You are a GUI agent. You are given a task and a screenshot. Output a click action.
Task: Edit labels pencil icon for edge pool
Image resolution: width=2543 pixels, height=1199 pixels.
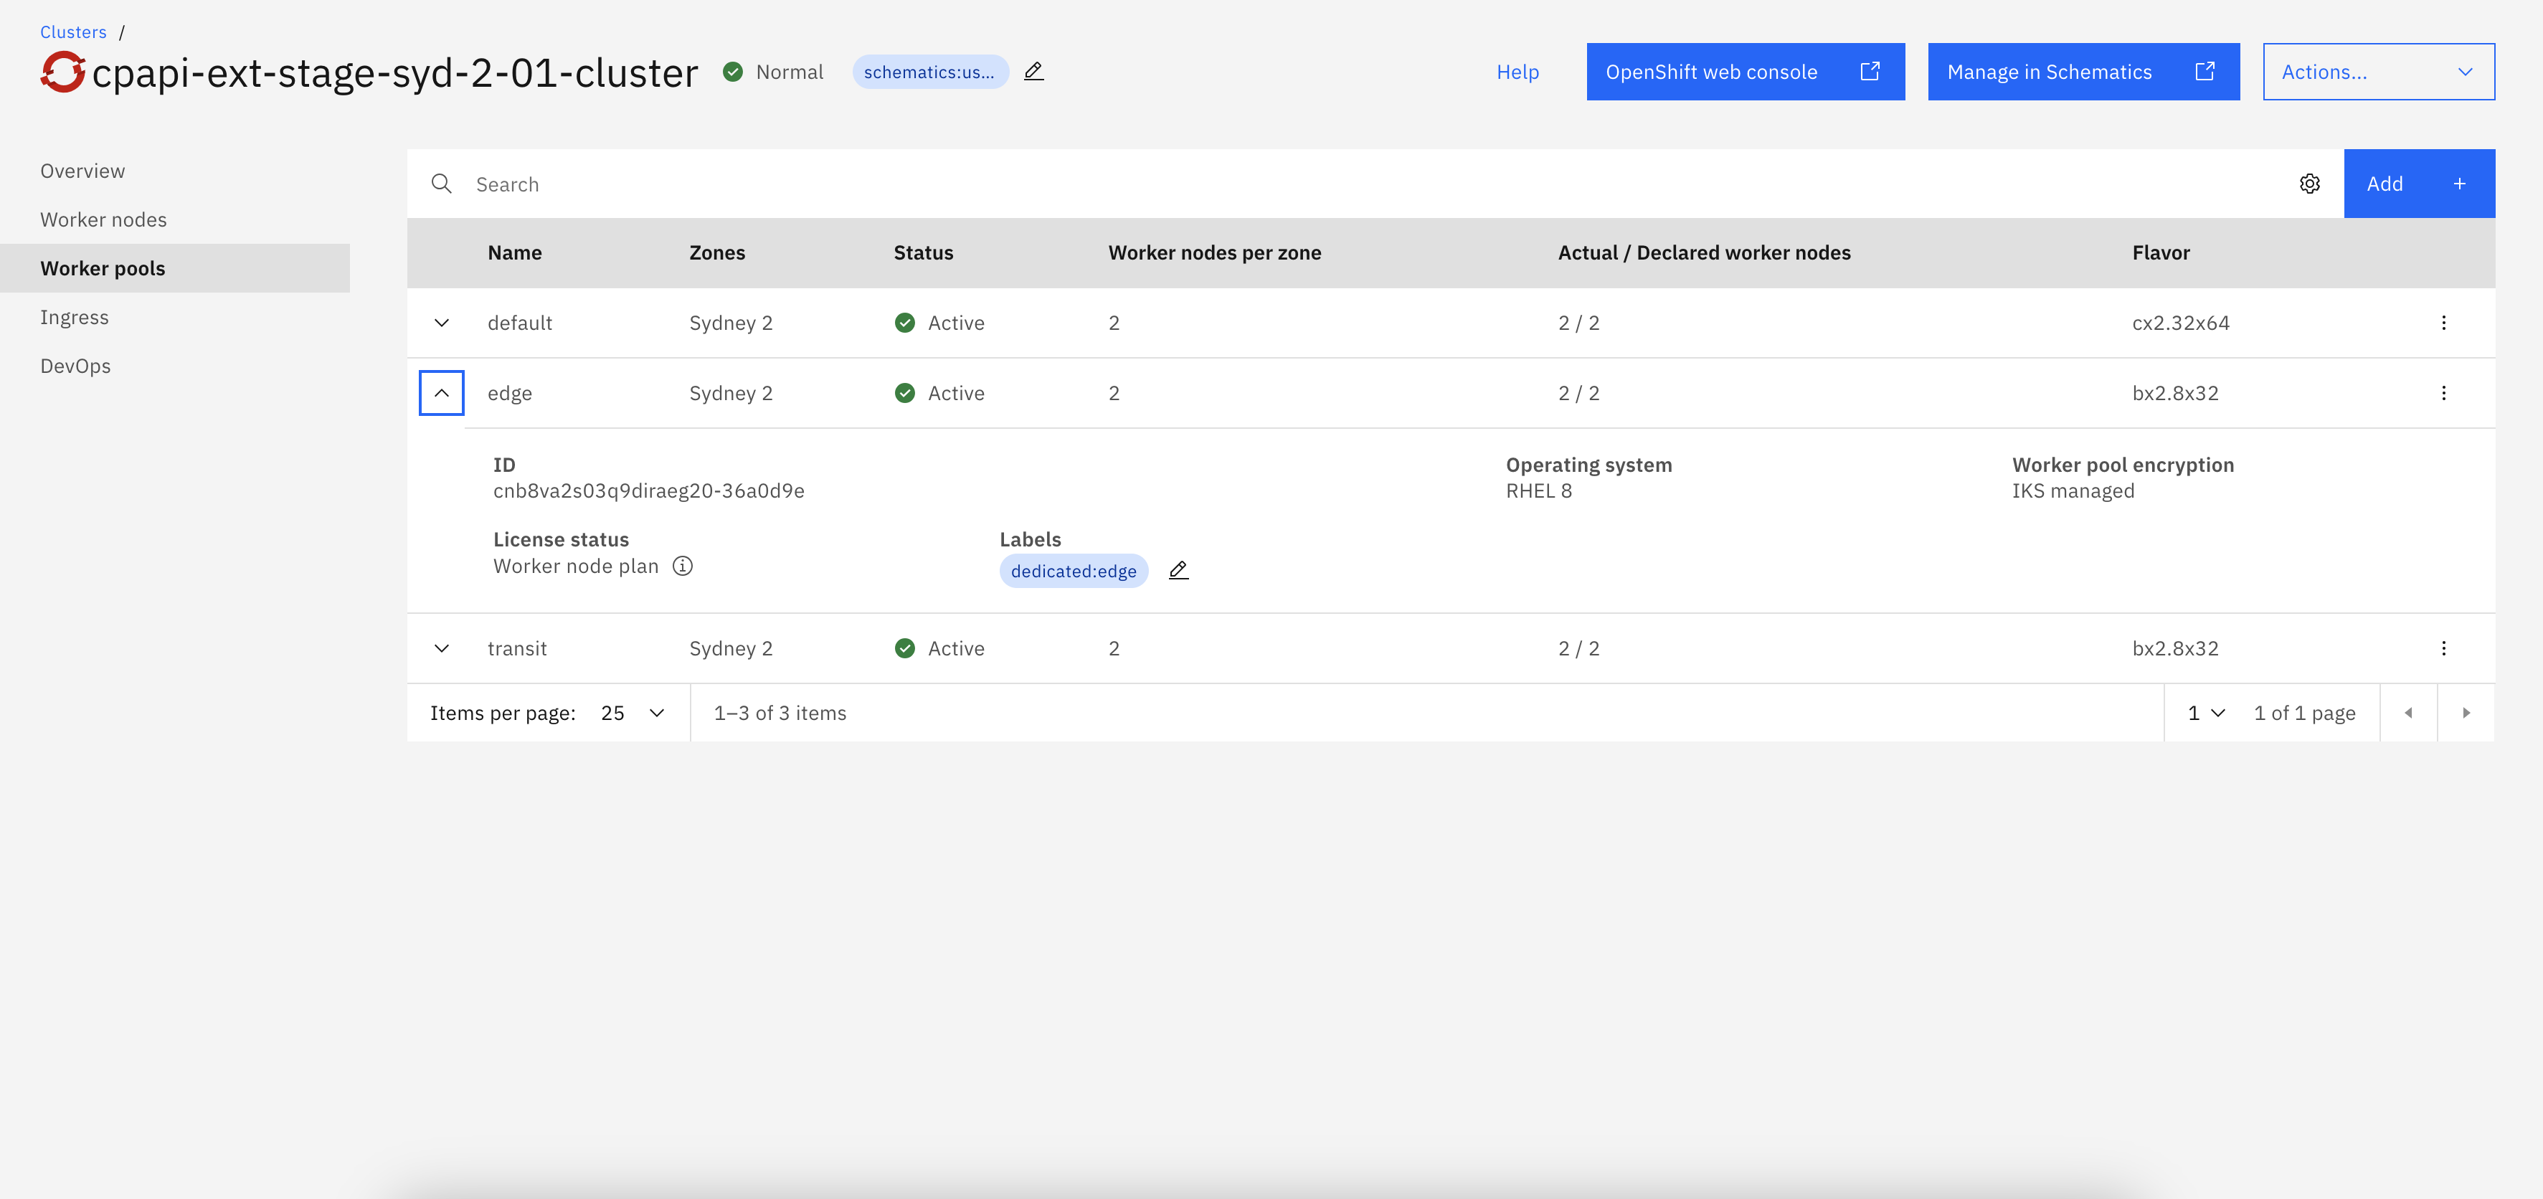[1178, 570]
